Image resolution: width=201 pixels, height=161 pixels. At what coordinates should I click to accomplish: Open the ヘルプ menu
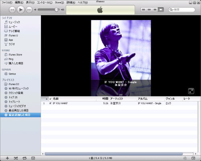click(x=83, y=2)
